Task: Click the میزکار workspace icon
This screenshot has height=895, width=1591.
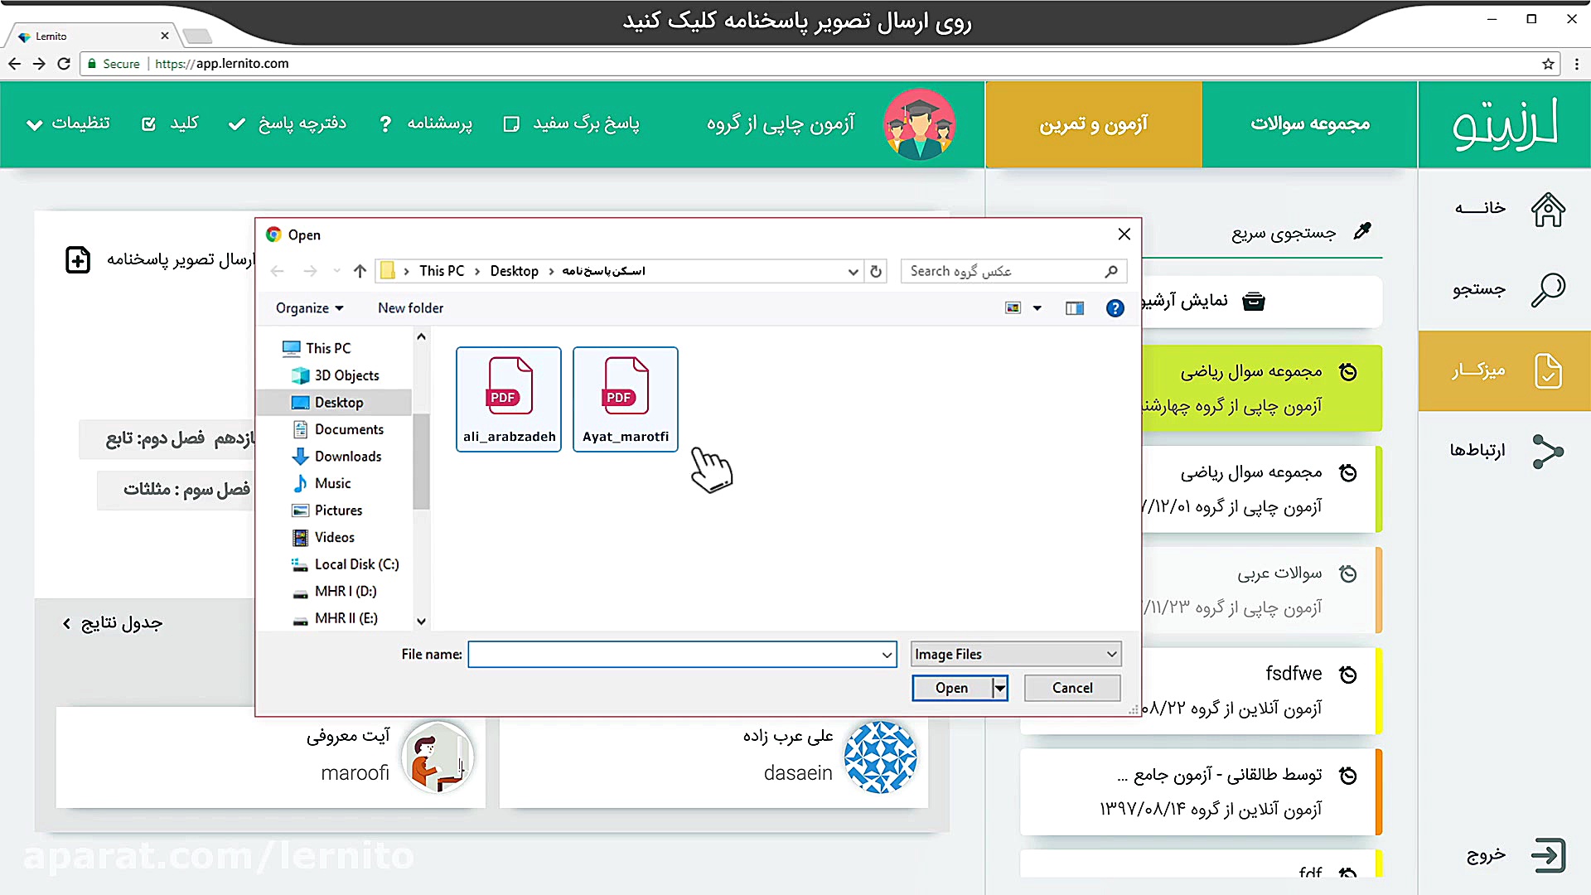Action: point(1546,370)
